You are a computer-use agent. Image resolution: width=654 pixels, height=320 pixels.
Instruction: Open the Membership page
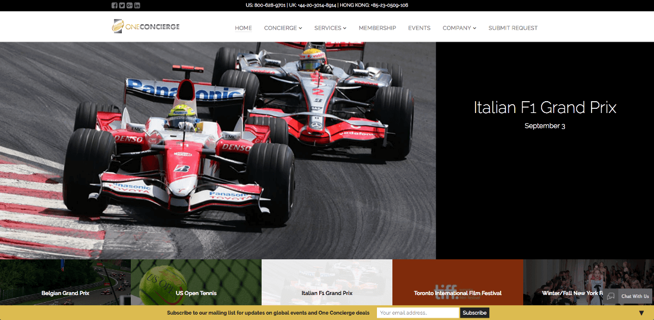pos(377,28)
